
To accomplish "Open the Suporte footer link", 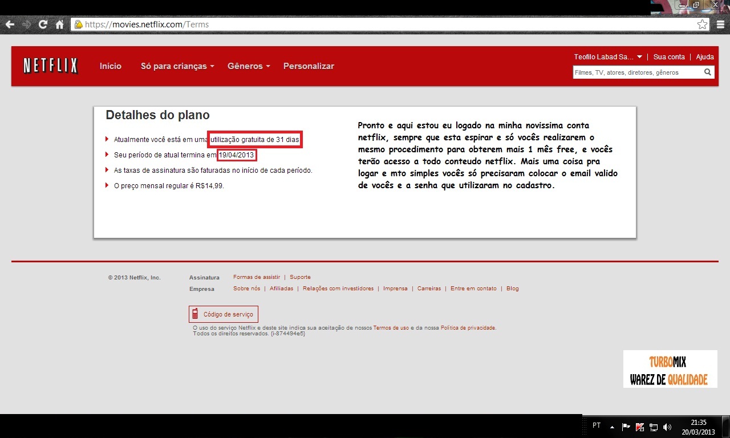I will click(300, 277).
